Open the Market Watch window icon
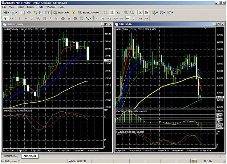 click(x=23, y=13)
